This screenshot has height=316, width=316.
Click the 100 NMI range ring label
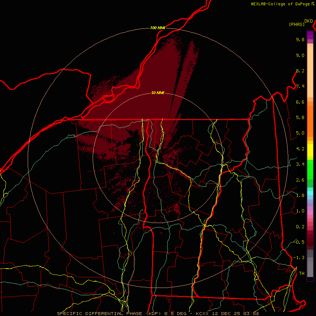coord(158,28)
